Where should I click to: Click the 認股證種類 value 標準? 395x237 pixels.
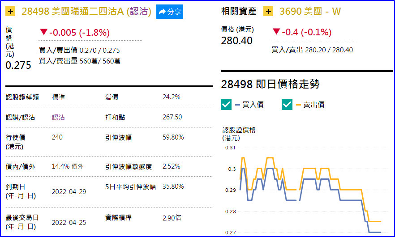tap(58, 97)
